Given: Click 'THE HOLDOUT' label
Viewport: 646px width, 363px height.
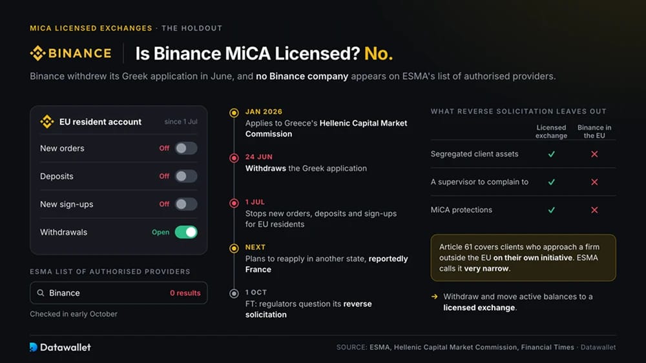Looking at the screenshot, I should [x=192, y=28].
